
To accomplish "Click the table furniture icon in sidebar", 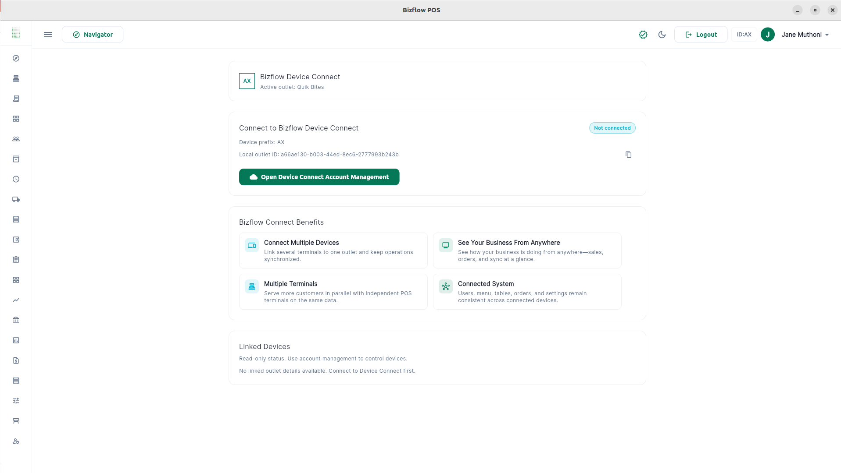I will click(16, 421).
